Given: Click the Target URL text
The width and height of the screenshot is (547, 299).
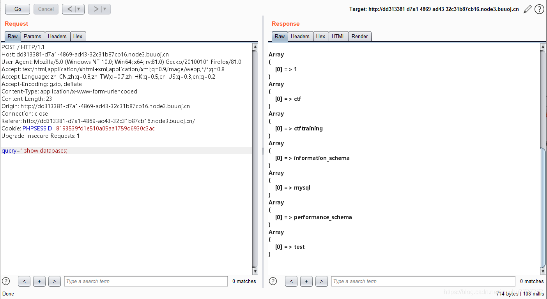Looking at the screenshot, I should [x=434, y=9].
